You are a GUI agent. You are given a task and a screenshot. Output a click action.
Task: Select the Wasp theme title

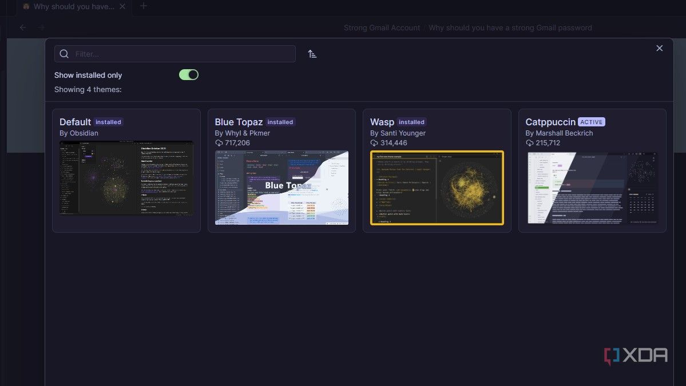[382, 122]
